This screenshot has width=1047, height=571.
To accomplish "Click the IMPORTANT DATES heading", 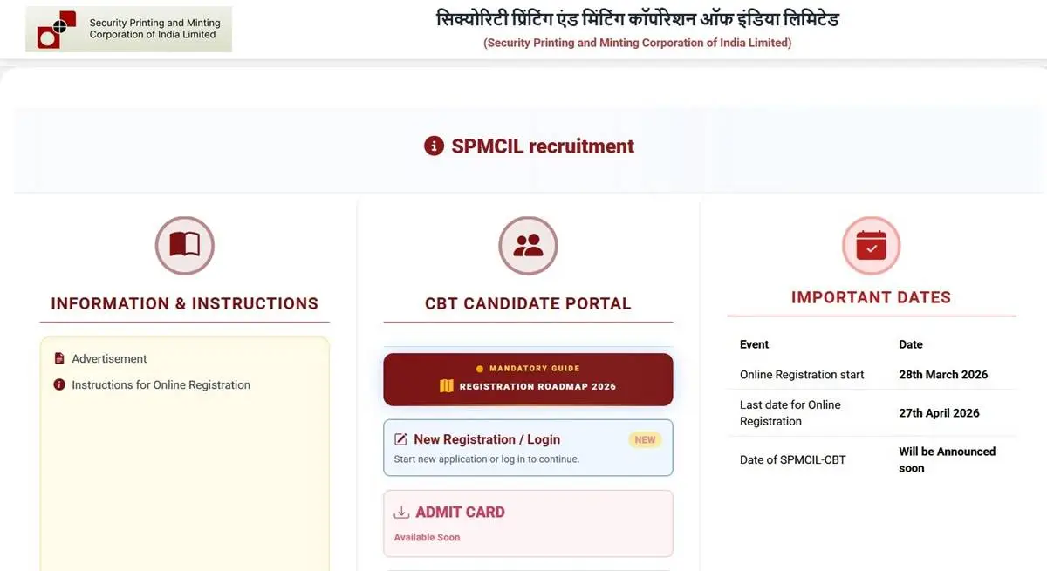I will pyautogui.click(x=870, y=296).
